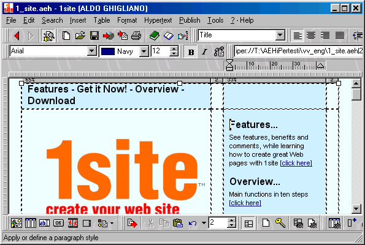Toggle justified text alignment
The height and width of the screenshot is (245, 365).
[x=340, y=36]
